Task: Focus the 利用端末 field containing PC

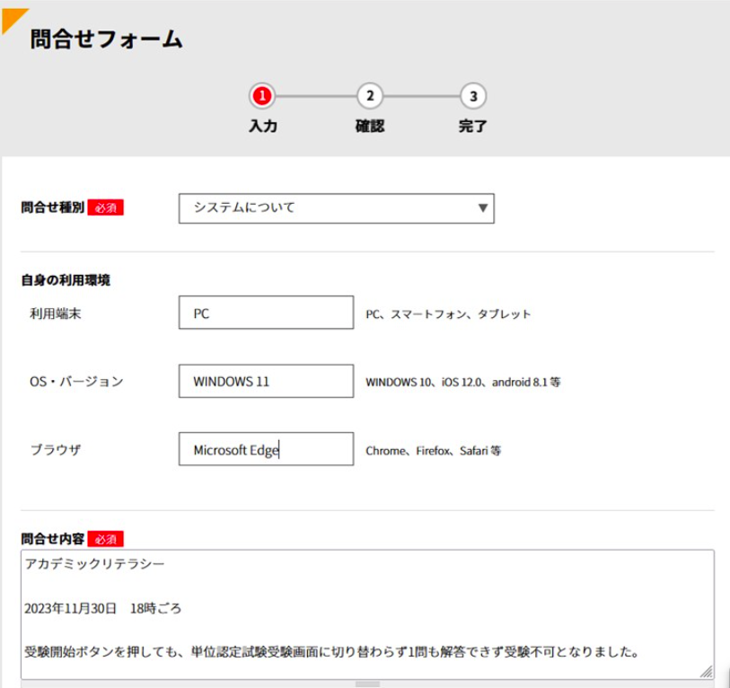Action: 266,313
